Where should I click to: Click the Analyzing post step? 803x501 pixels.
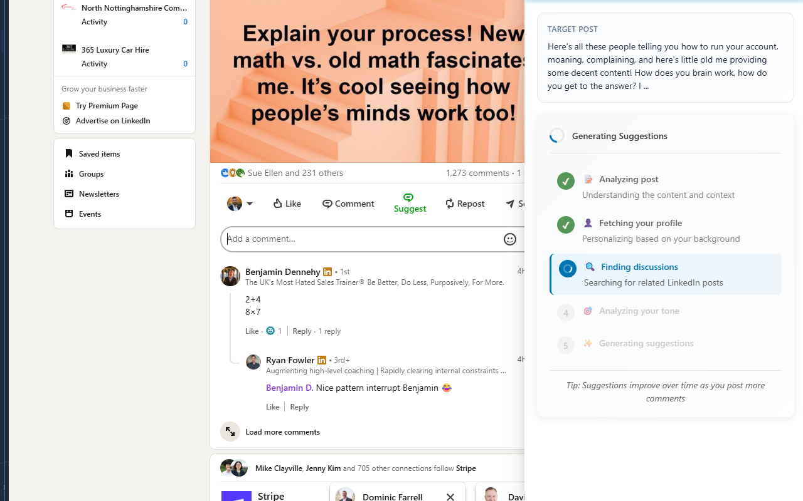pyautogui.click(x=666, y=187)
